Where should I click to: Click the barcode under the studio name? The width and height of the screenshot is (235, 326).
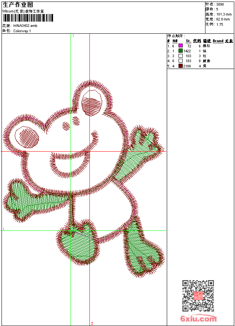28,18
